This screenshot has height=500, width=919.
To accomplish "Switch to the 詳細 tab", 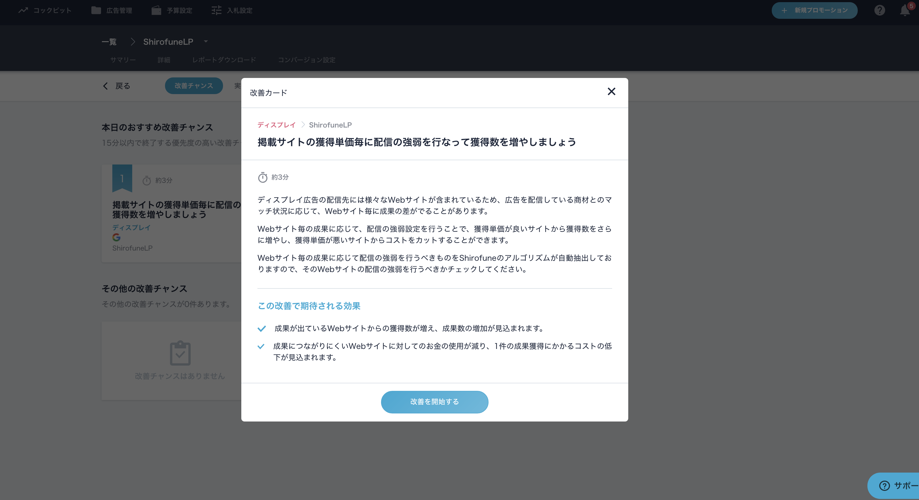I will click(x=164, y=60).
